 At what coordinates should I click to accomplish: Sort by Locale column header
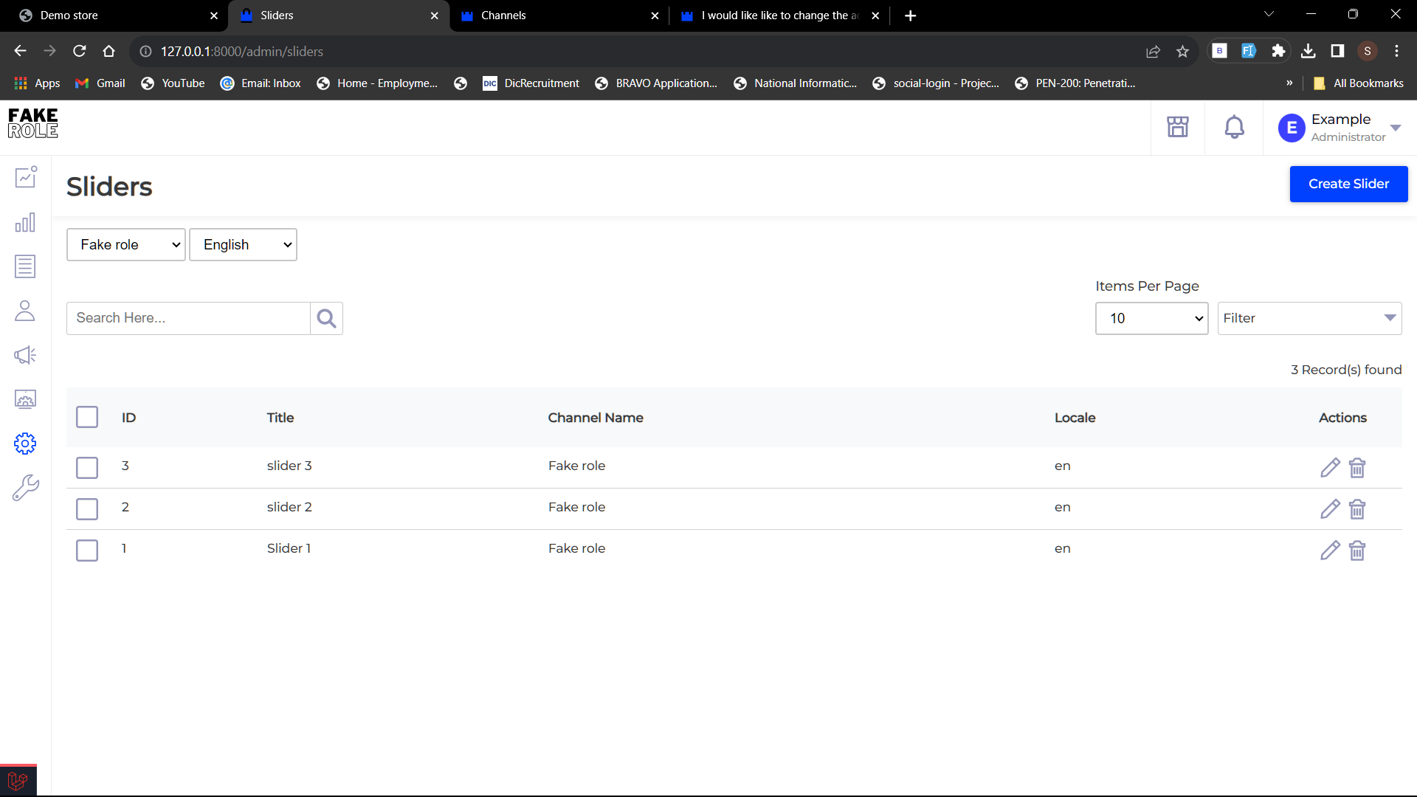1075,418
